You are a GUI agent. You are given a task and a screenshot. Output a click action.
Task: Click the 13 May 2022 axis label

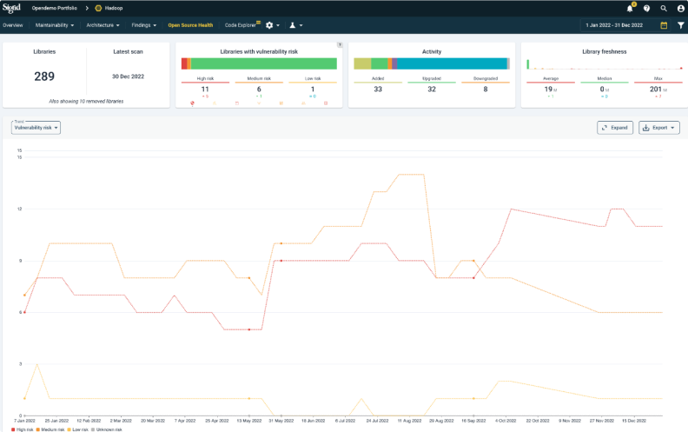[248, 421]
